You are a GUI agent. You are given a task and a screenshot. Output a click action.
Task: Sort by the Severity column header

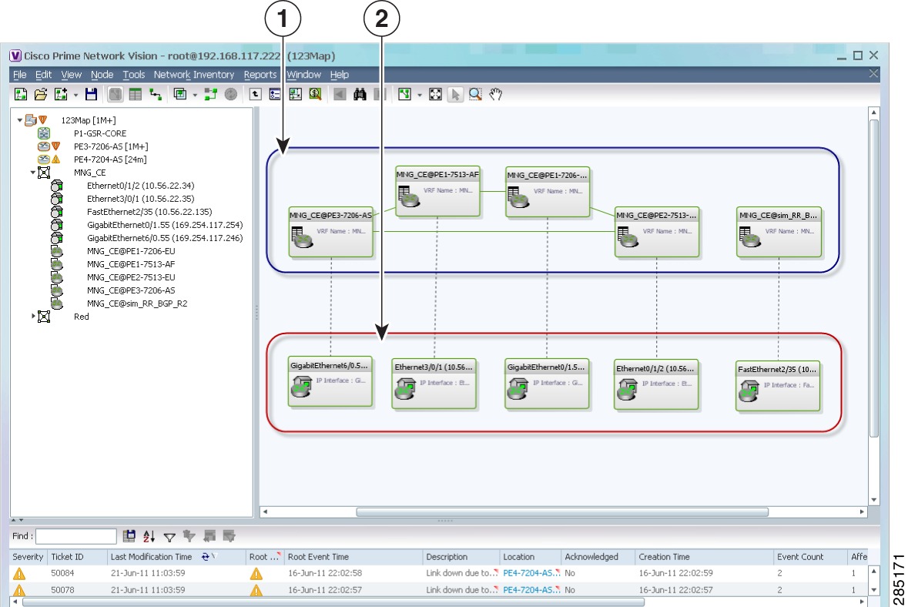tap(28, 557)
